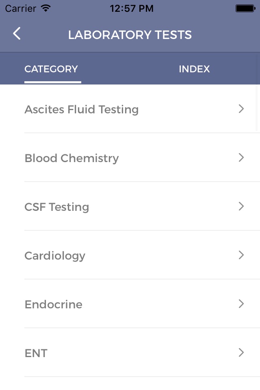This screenshot has height=390, width=260.
Task: Expand ENT using its right chevron
Action: click(241, 353)
